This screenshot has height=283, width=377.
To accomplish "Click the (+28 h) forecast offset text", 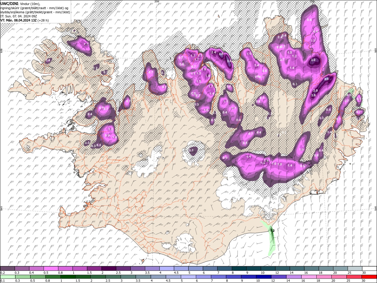I will click(43, 20).
